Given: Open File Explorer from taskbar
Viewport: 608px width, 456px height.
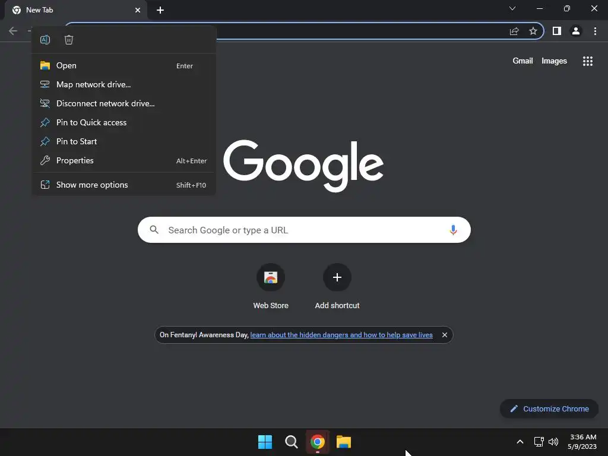Looking at the screenshot, I should coord(344,442).
